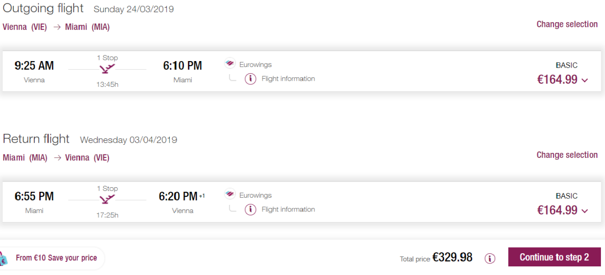Click the outgoing flight stopover plane icon
Screen dimensions: 605x275
pyautogui.click(x=107, y=69)
